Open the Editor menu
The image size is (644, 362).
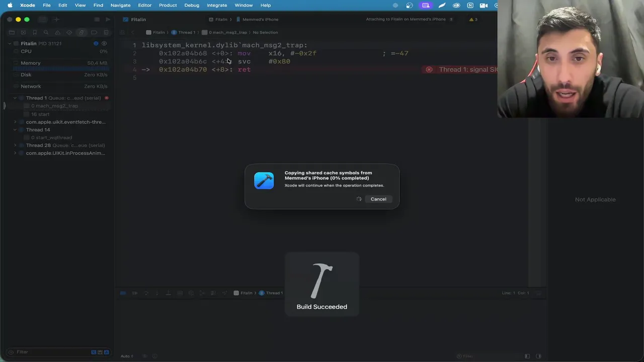(x=144, y=5)
